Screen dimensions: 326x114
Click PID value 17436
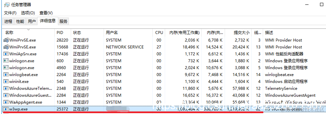tap(62, 54)
